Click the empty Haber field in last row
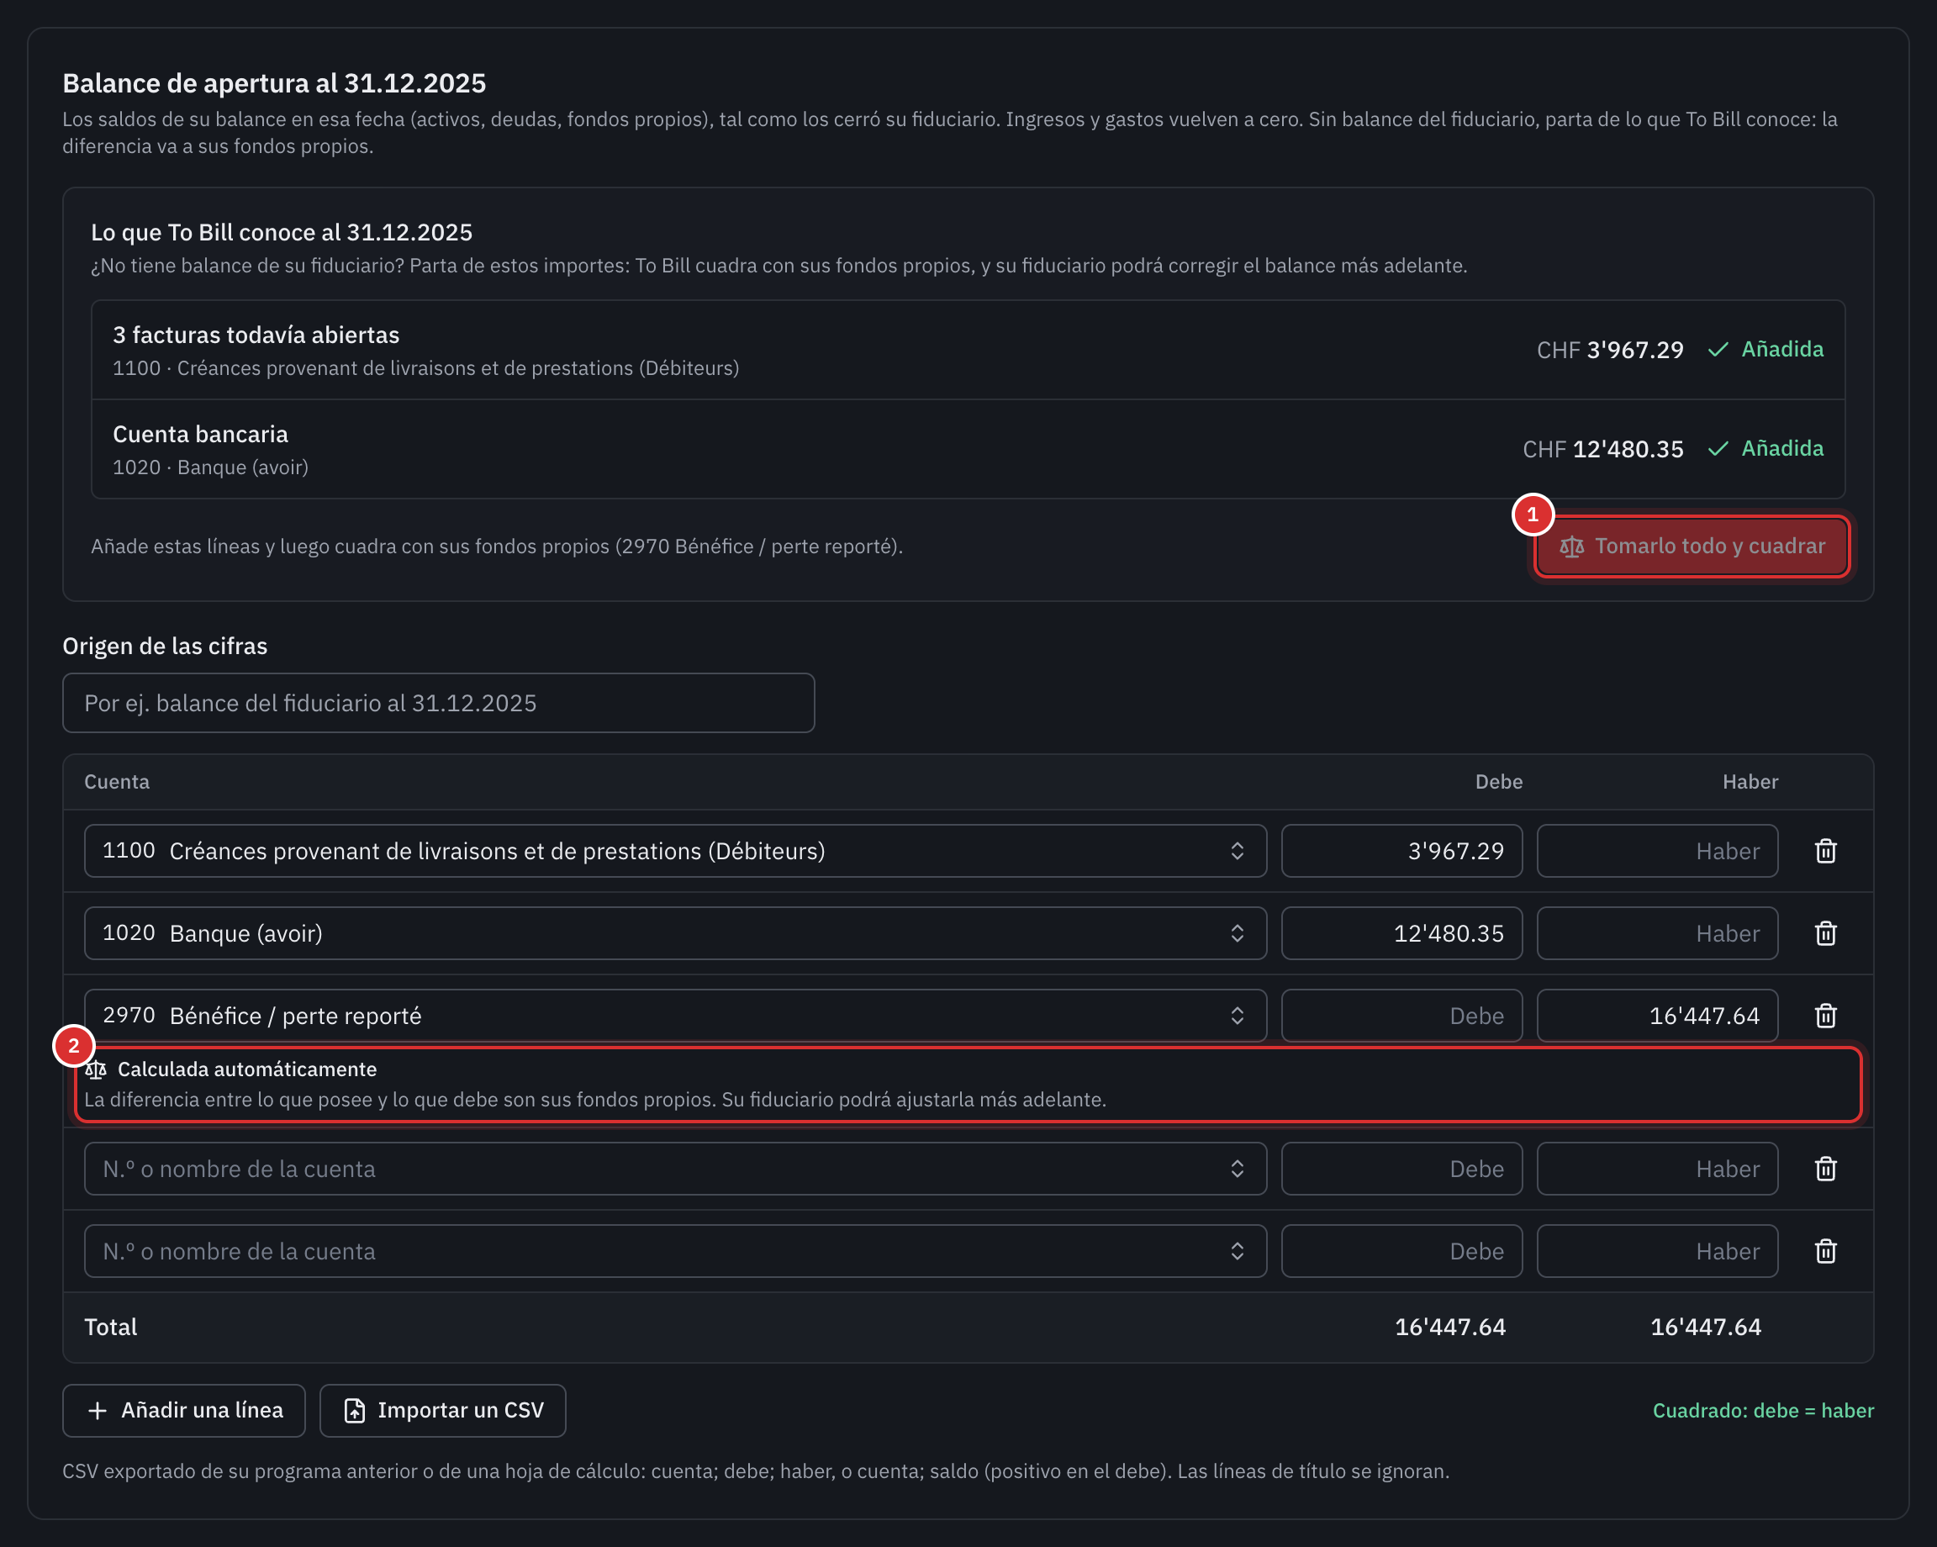The height and width of the screenshot is (1547, 1937). pyautogui.click(x=1657, y=1251)
